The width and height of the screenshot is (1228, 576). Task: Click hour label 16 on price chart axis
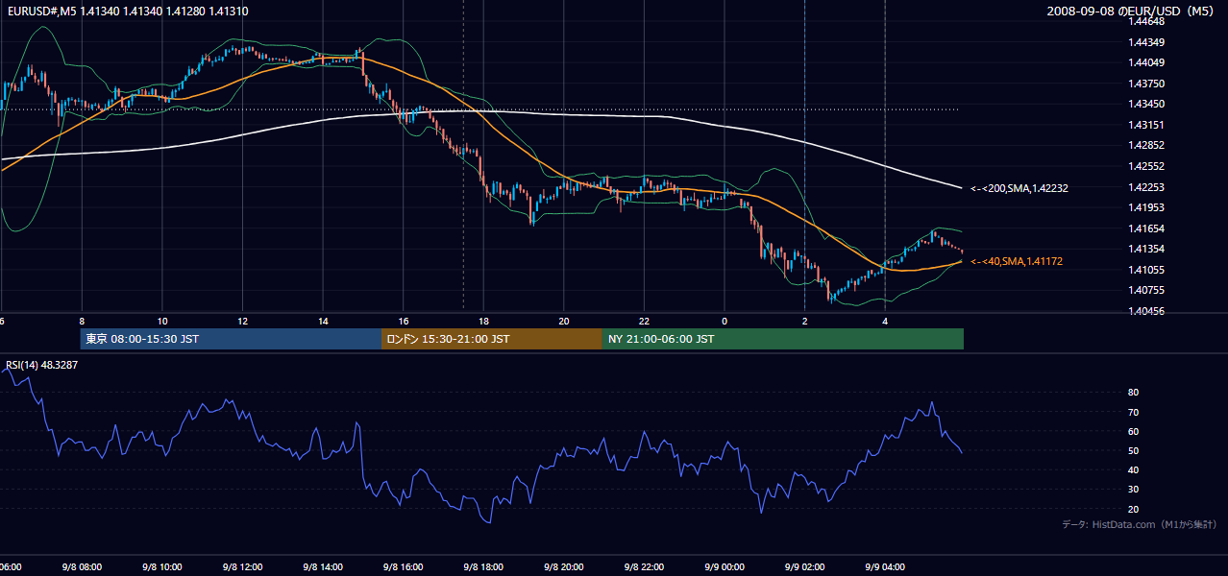tap(404, 322)
